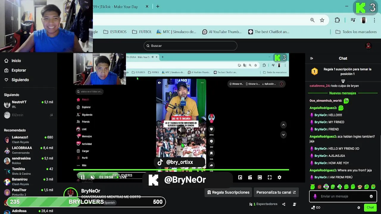Select AdinRoss channel in sidebar
This screenshot has width=381, height=214.
click(29, 211)
